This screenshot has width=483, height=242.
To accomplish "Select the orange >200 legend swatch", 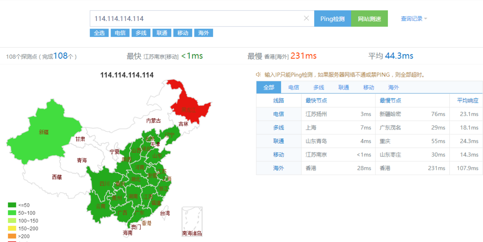I will 12,236.
